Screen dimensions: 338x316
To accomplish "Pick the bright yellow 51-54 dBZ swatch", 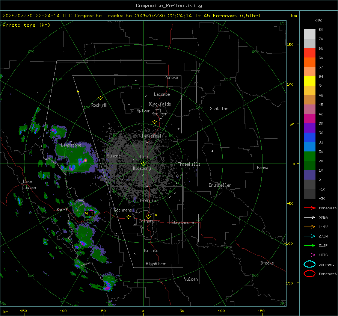I will pos(309,81).
